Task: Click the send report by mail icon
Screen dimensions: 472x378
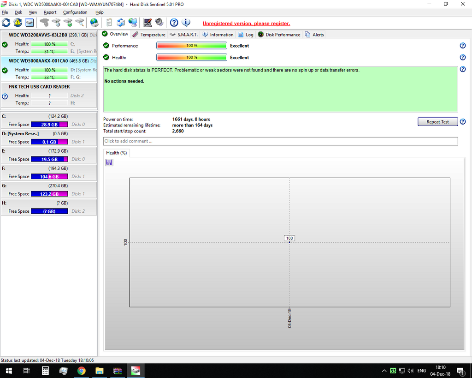Action: (121, 23)
